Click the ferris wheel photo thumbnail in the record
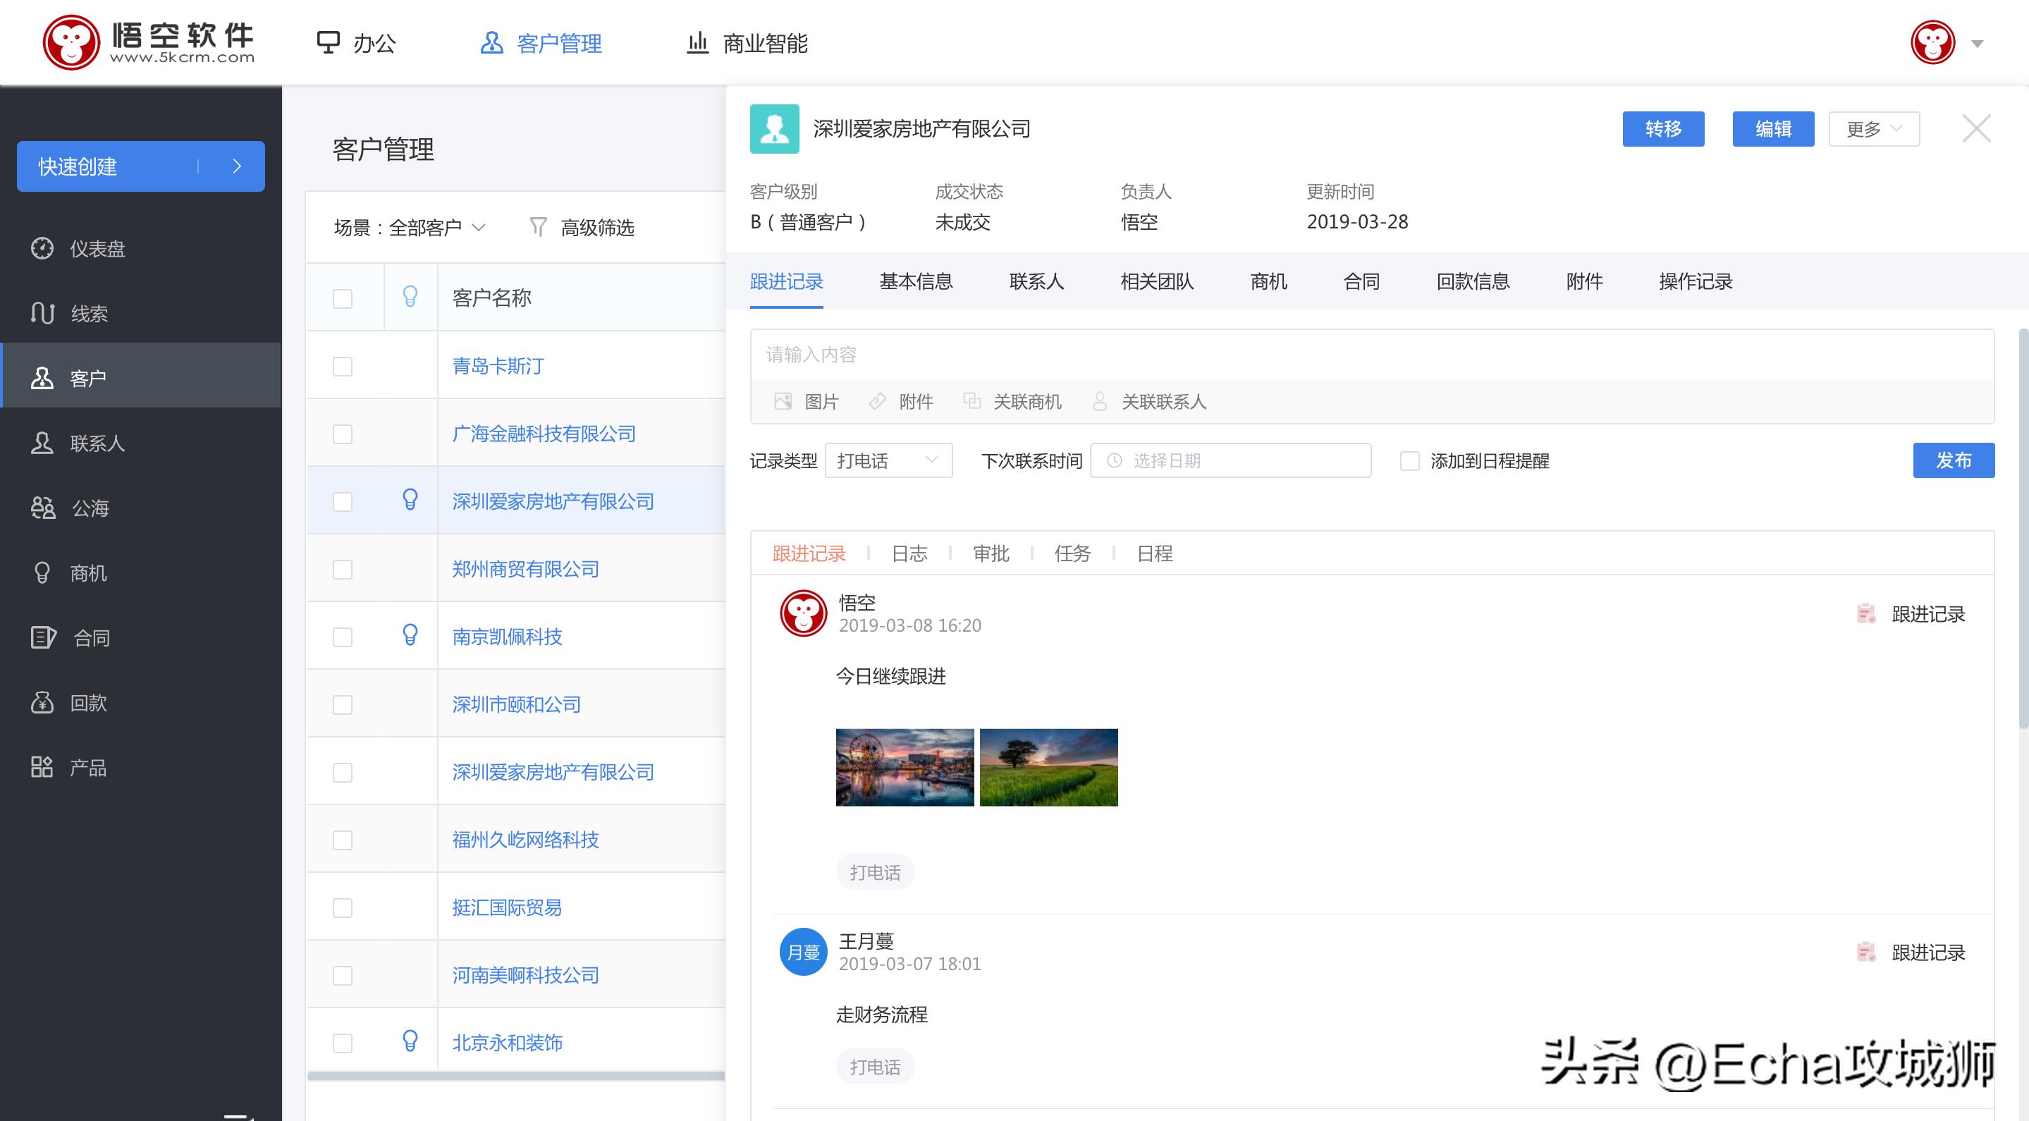 click(x=903, y=766)
